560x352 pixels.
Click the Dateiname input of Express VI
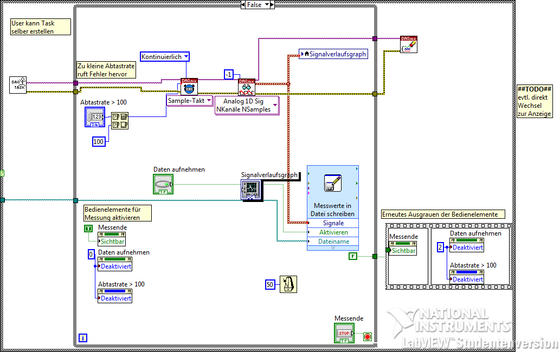[x=333, y=242]
